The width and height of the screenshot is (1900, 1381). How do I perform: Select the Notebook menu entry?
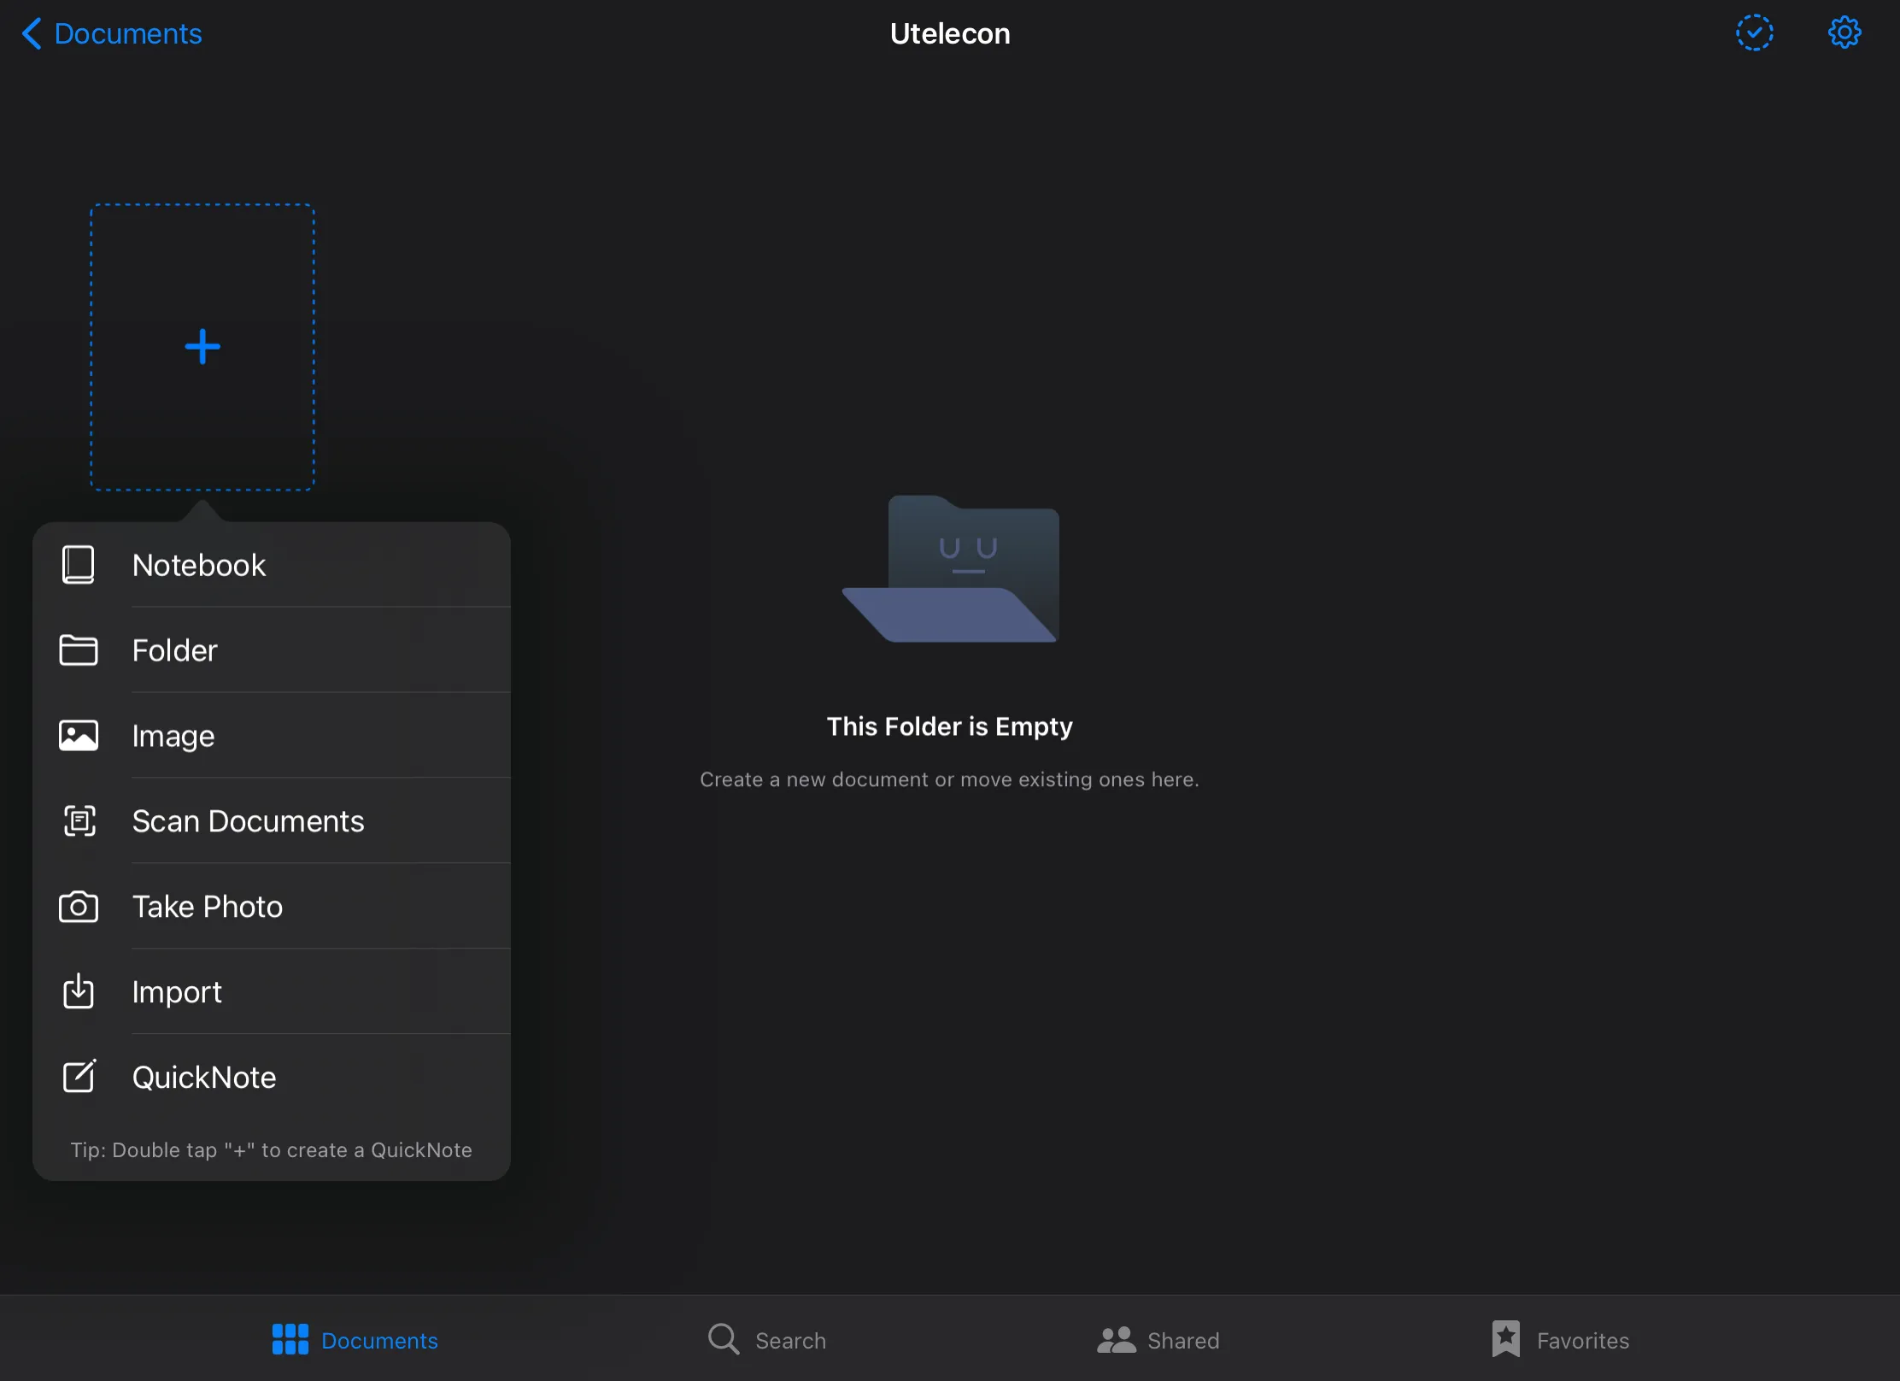(199, 565)
